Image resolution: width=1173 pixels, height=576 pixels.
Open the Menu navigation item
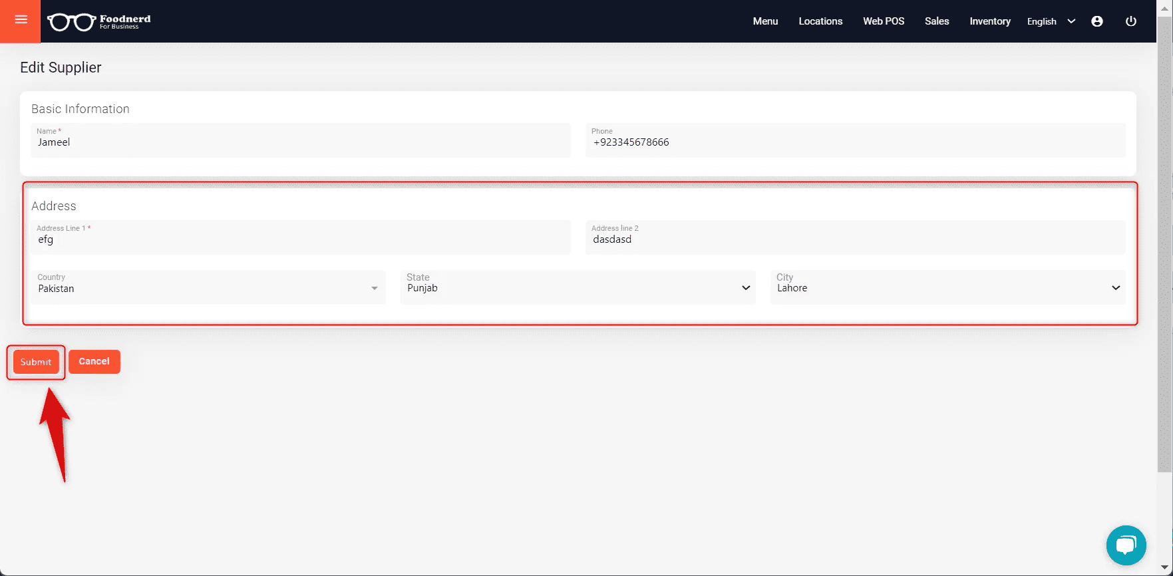765,21
